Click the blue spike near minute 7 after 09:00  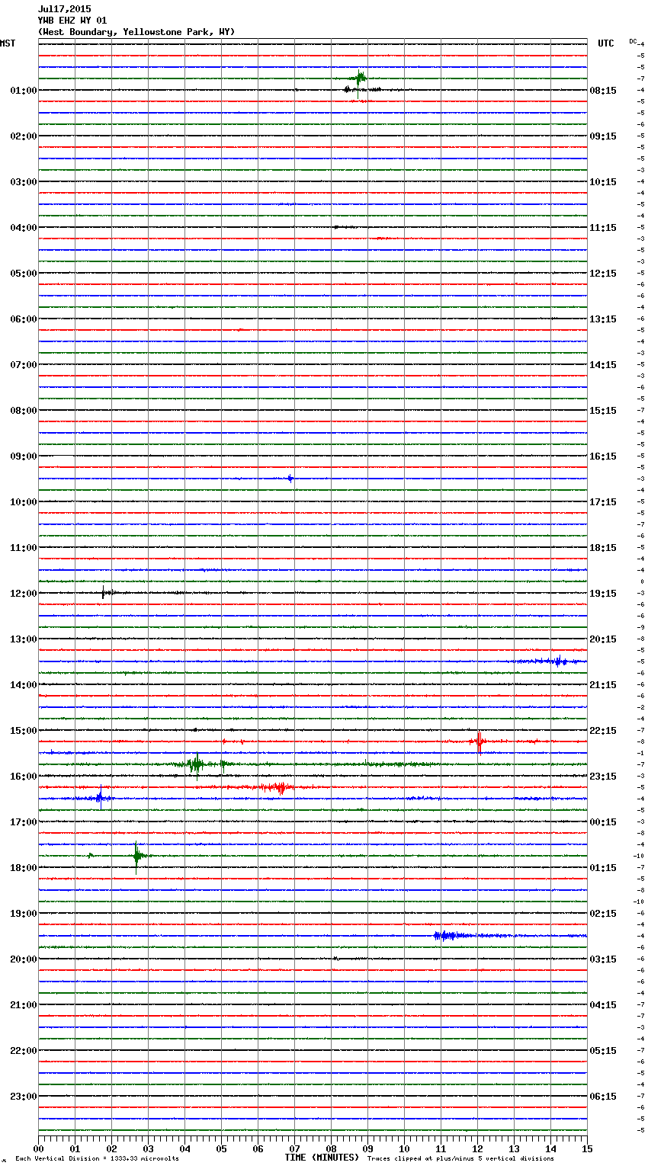click(x=290, y=479)
